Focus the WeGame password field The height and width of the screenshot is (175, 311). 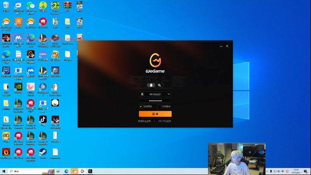click(x=155, y=101)
